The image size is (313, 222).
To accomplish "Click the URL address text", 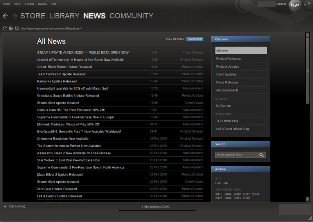I will (x=52, y=29).
